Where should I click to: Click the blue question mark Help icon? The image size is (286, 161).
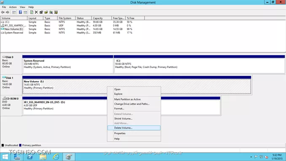coord(20,12)
